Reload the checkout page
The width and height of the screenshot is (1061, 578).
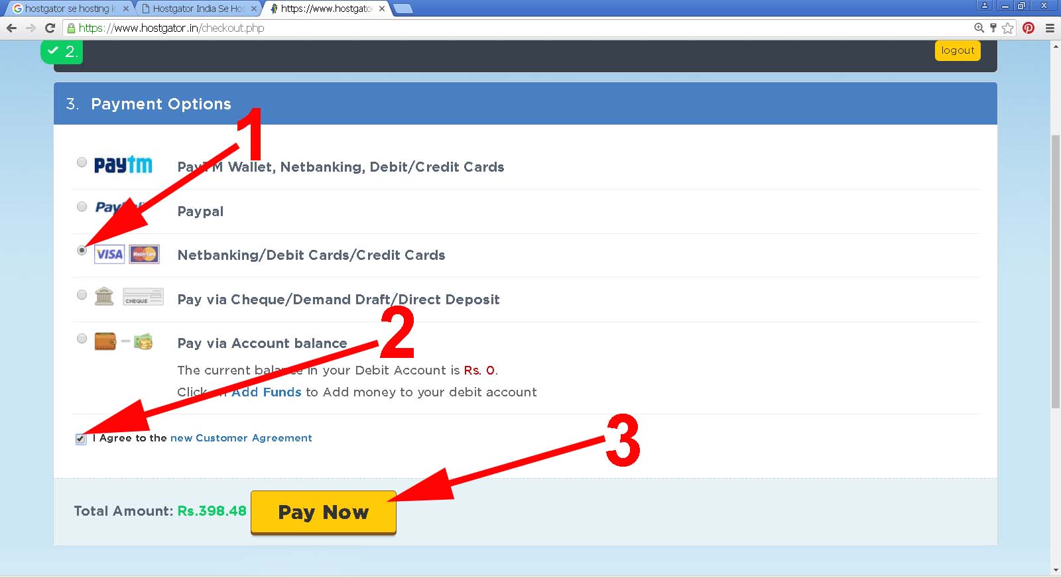(x=50, y=28)
